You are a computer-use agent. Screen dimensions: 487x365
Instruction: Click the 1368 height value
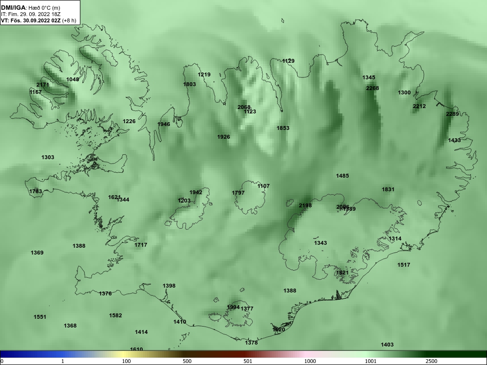70,326
